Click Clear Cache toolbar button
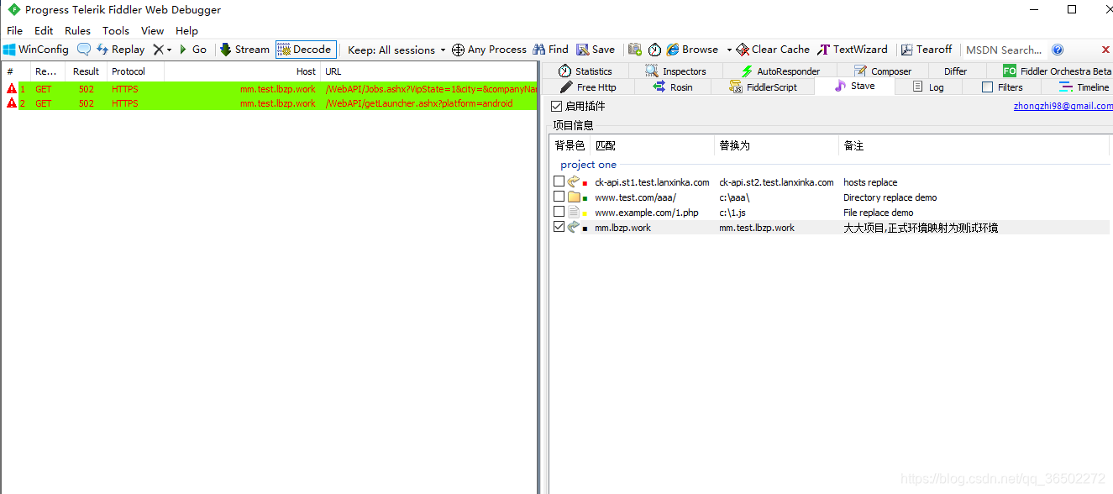This screenshot has height=494, width=1113. click(x=773, y=50)
